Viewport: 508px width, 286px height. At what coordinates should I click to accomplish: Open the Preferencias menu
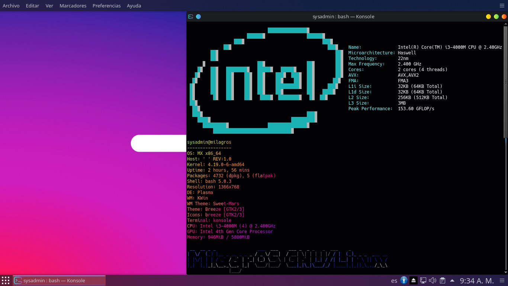tap(106, 6)
